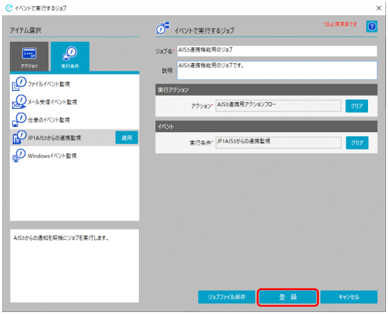Image resolution: width=388 pixels, height=314 pixels.
Task: Click the イベント section header
Action: click(x=266, y=127)
